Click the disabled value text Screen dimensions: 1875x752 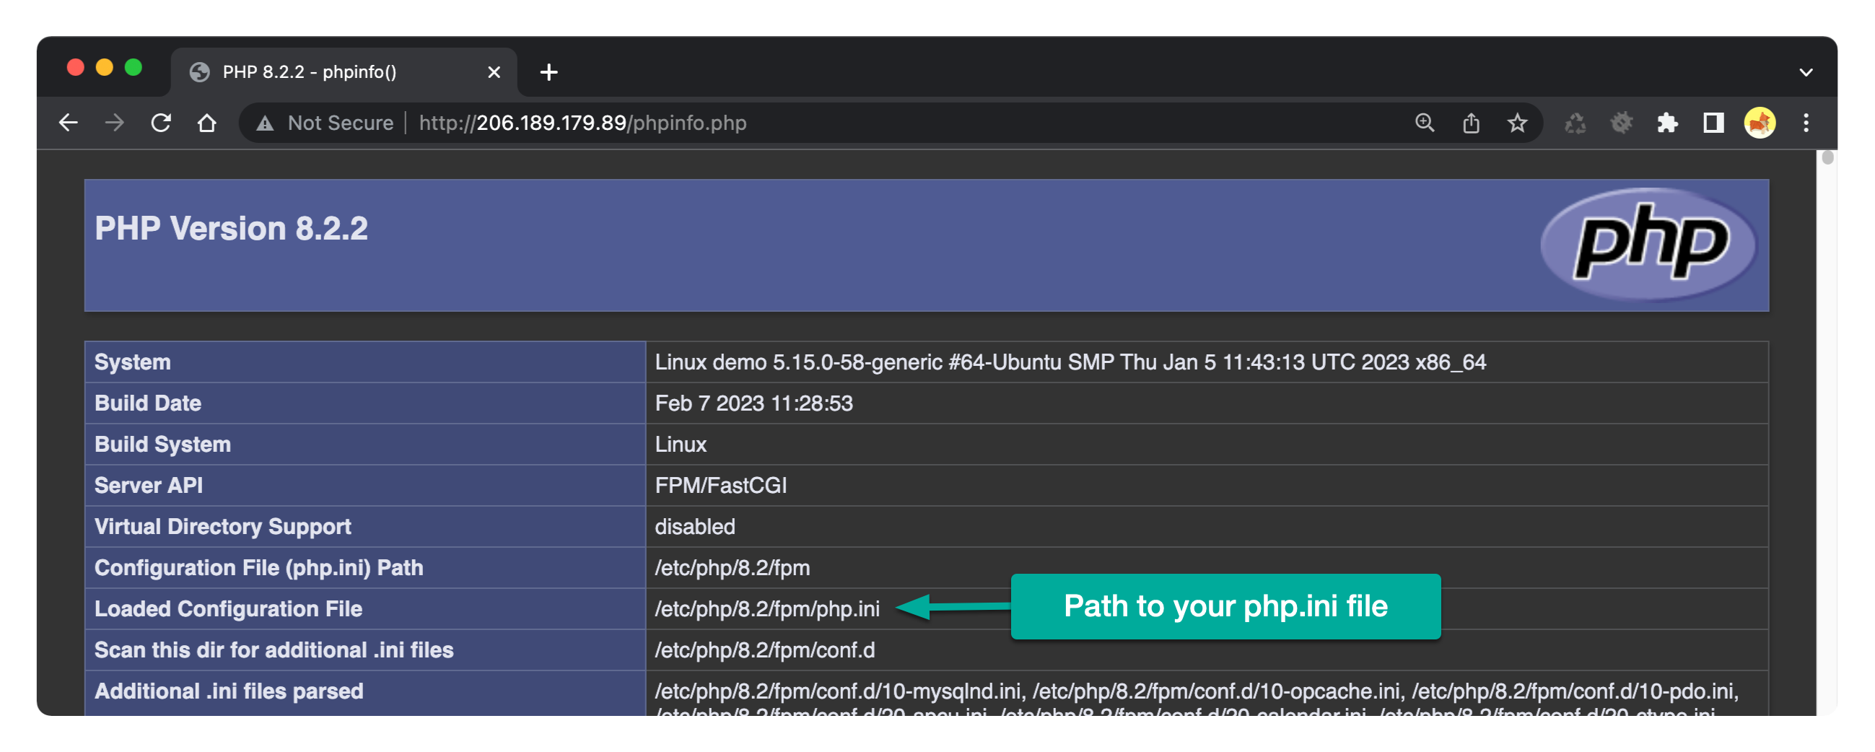[695, 527]
